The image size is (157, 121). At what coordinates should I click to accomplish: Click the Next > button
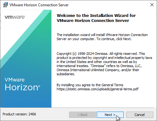click(110, 115)
